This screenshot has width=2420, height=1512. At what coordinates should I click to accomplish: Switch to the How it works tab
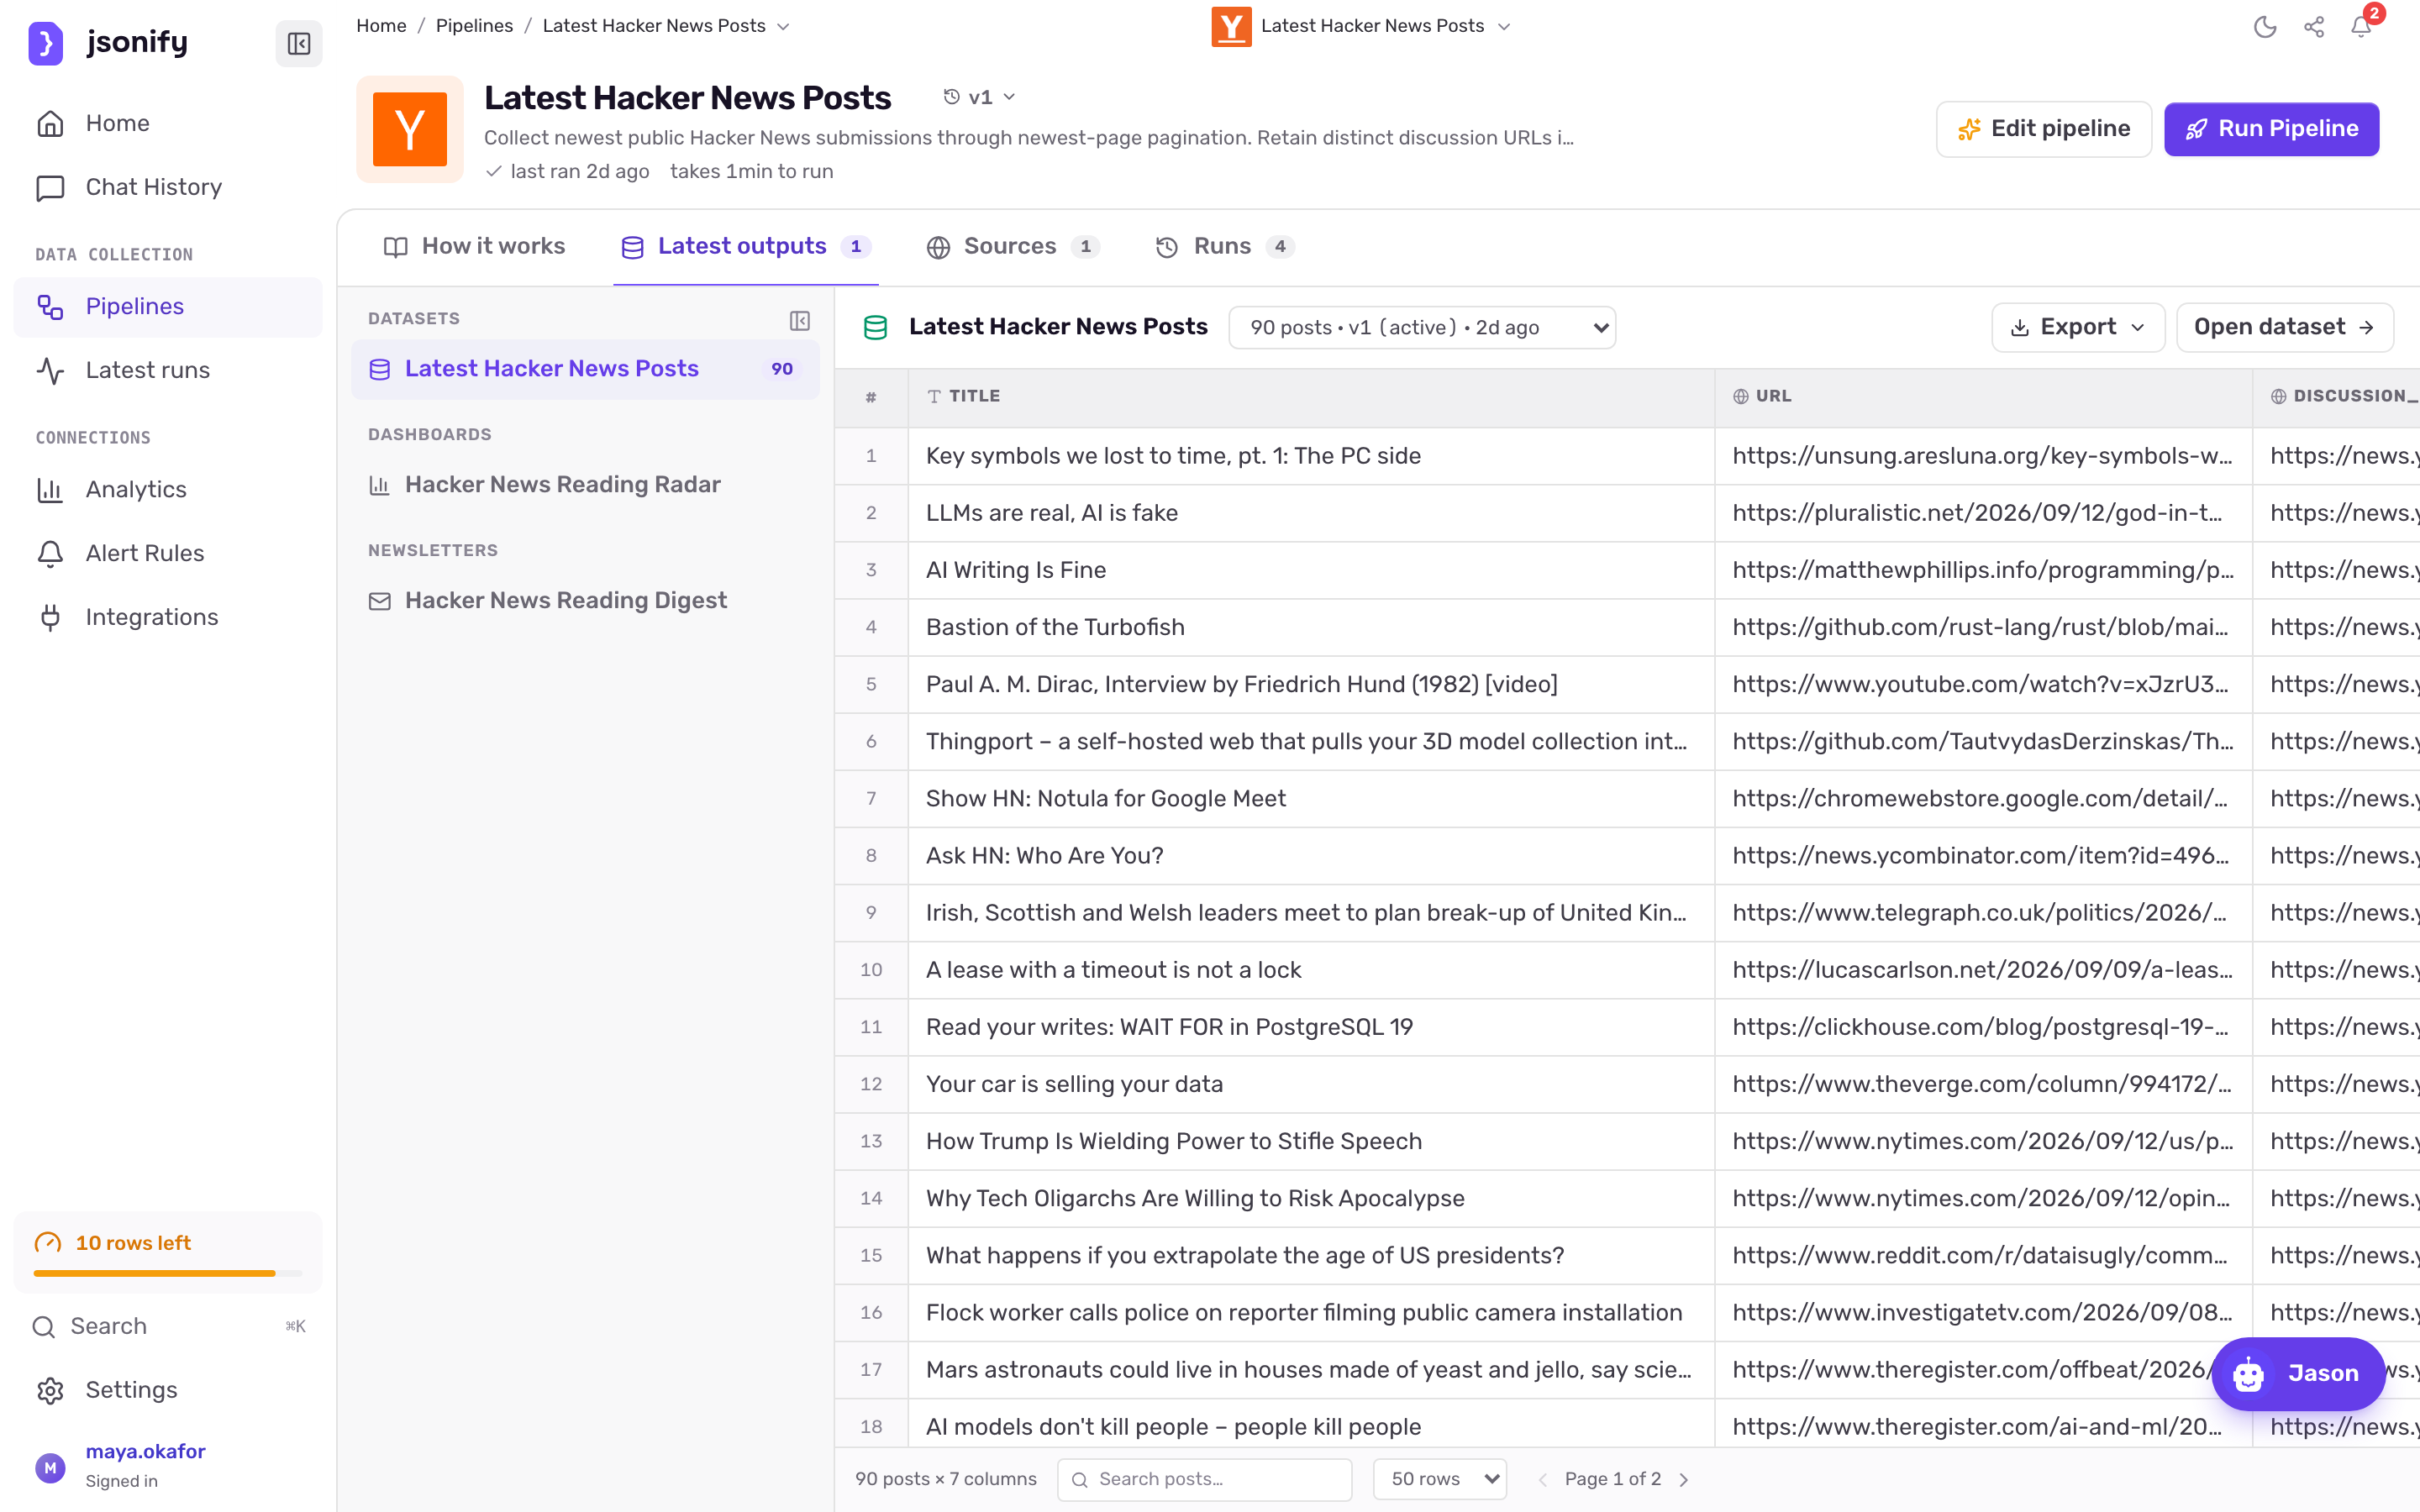point(475,246)
